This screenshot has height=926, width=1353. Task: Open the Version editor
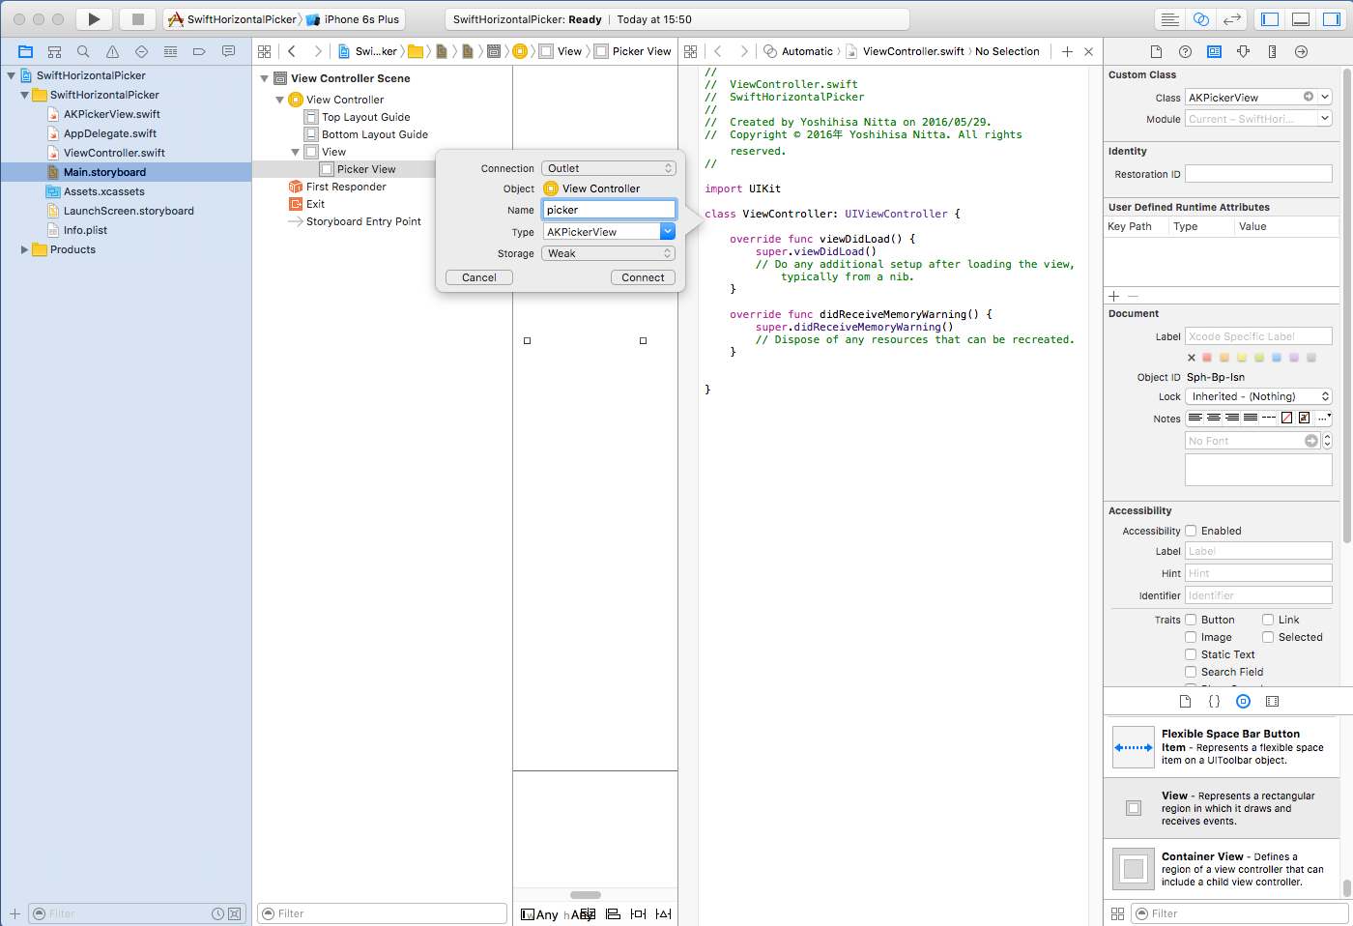pos(1231,19)
